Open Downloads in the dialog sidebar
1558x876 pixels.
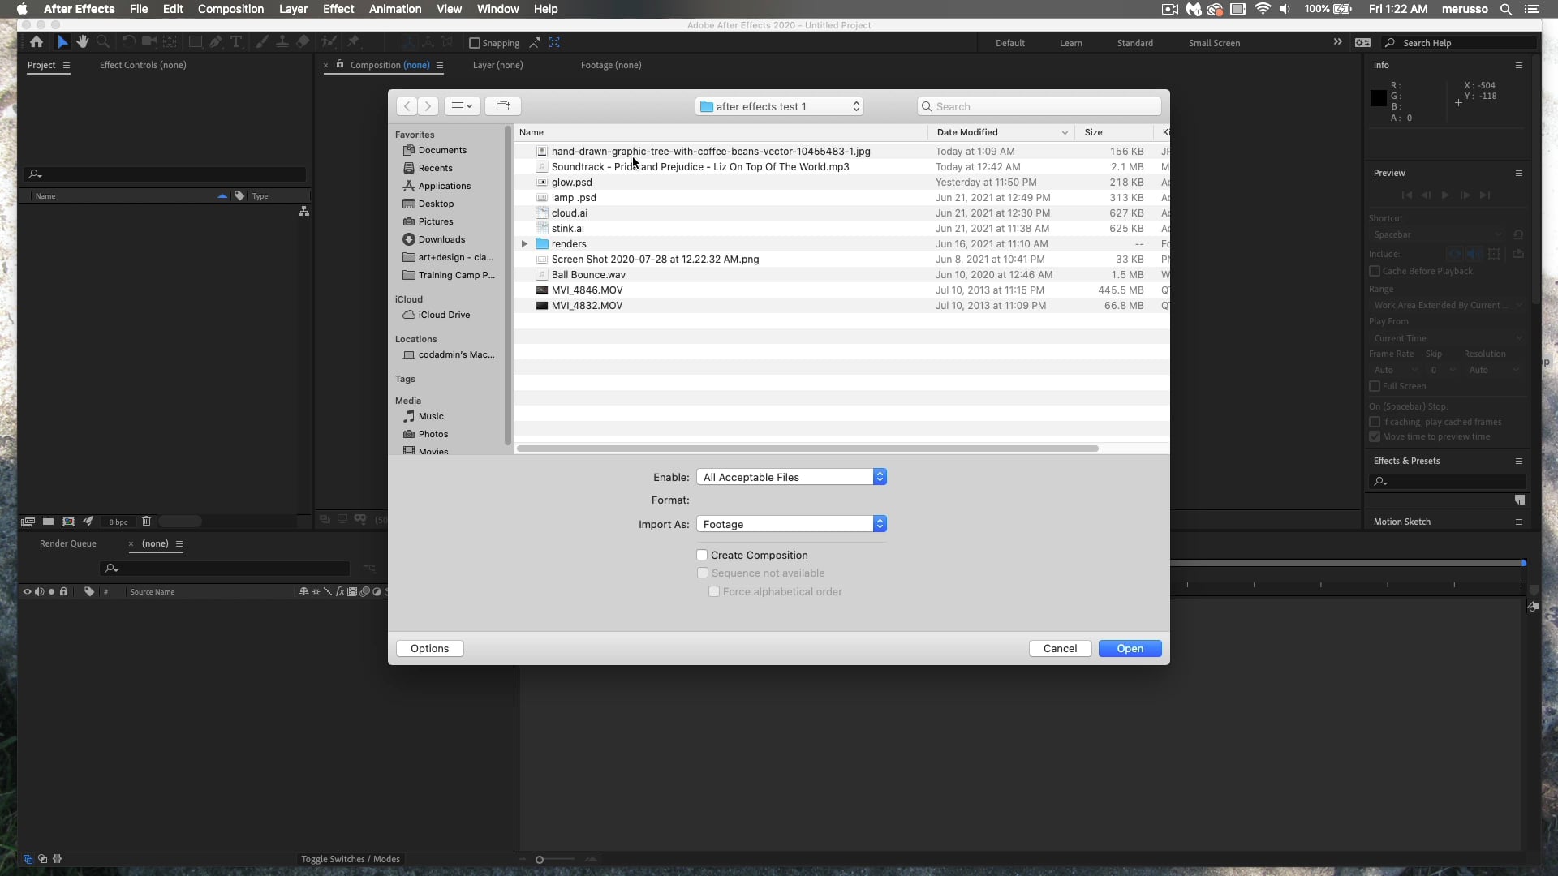point(441,239)
